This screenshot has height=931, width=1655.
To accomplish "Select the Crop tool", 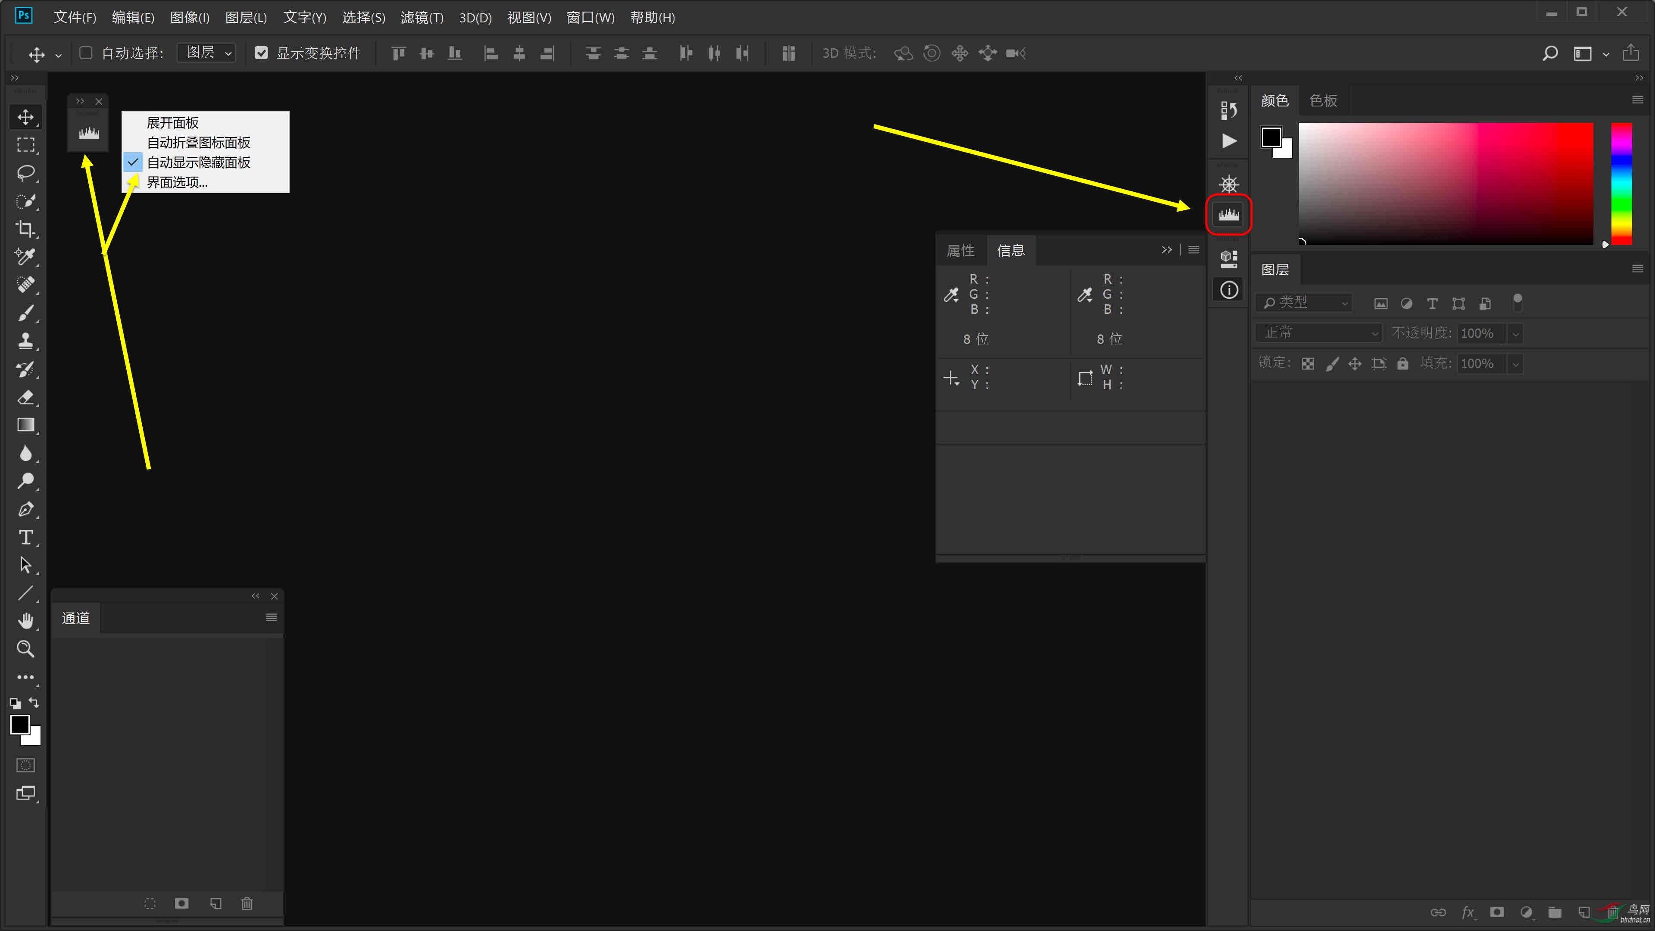I will [26, 229].
